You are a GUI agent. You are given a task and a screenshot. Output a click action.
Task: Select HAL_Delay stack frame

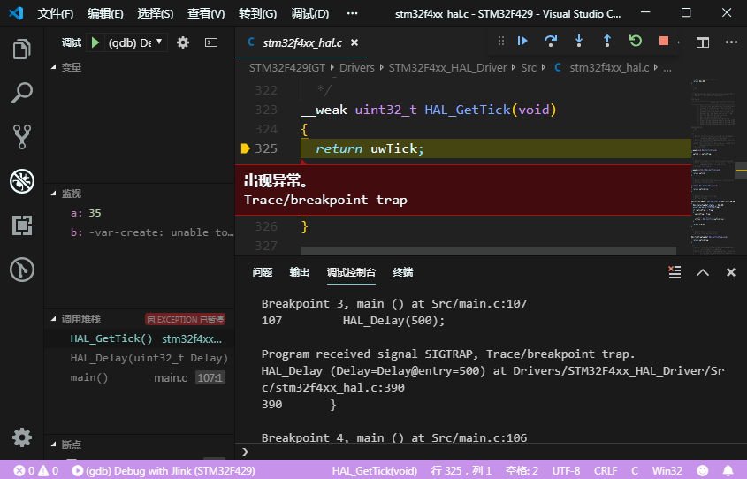pyautogui.click(x=139, y=358)
